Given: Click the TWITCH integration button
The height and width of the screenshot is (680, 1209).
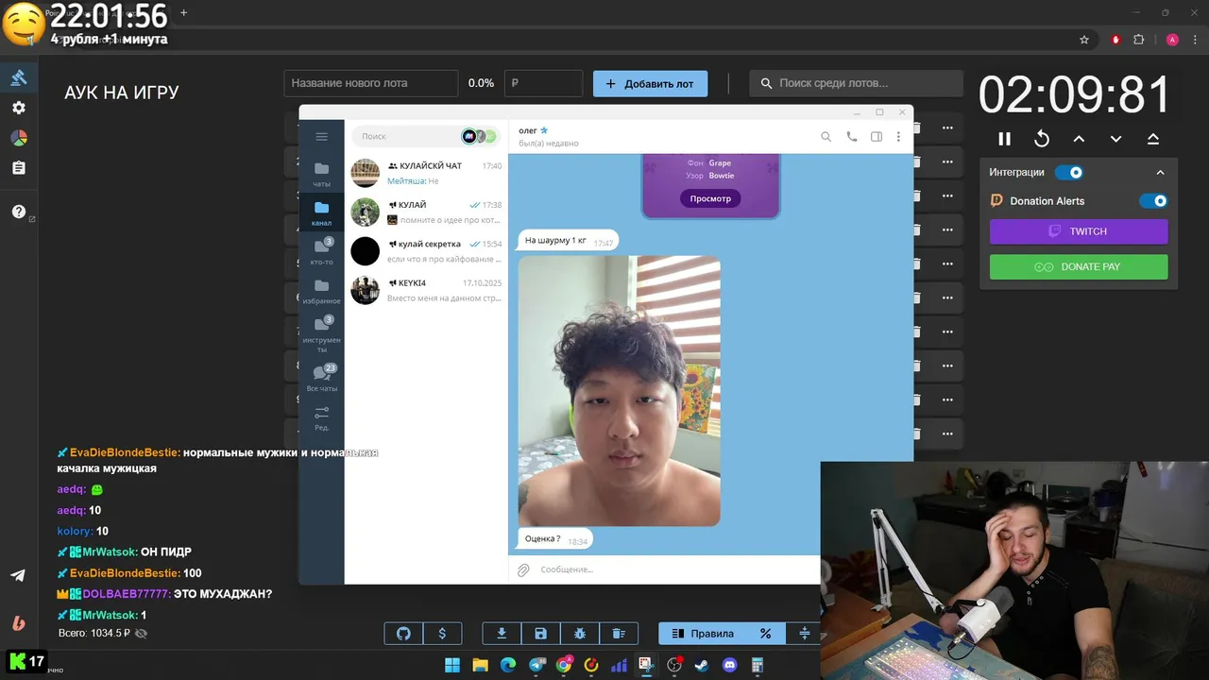Looking at the screenshot, I should (1079, 231).
